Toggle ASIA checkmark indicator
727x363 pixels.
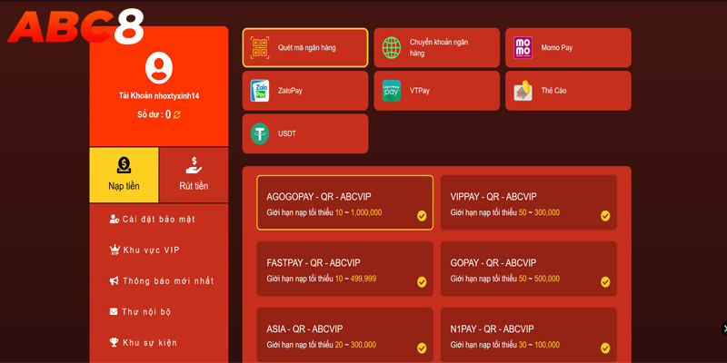[422, 348]
